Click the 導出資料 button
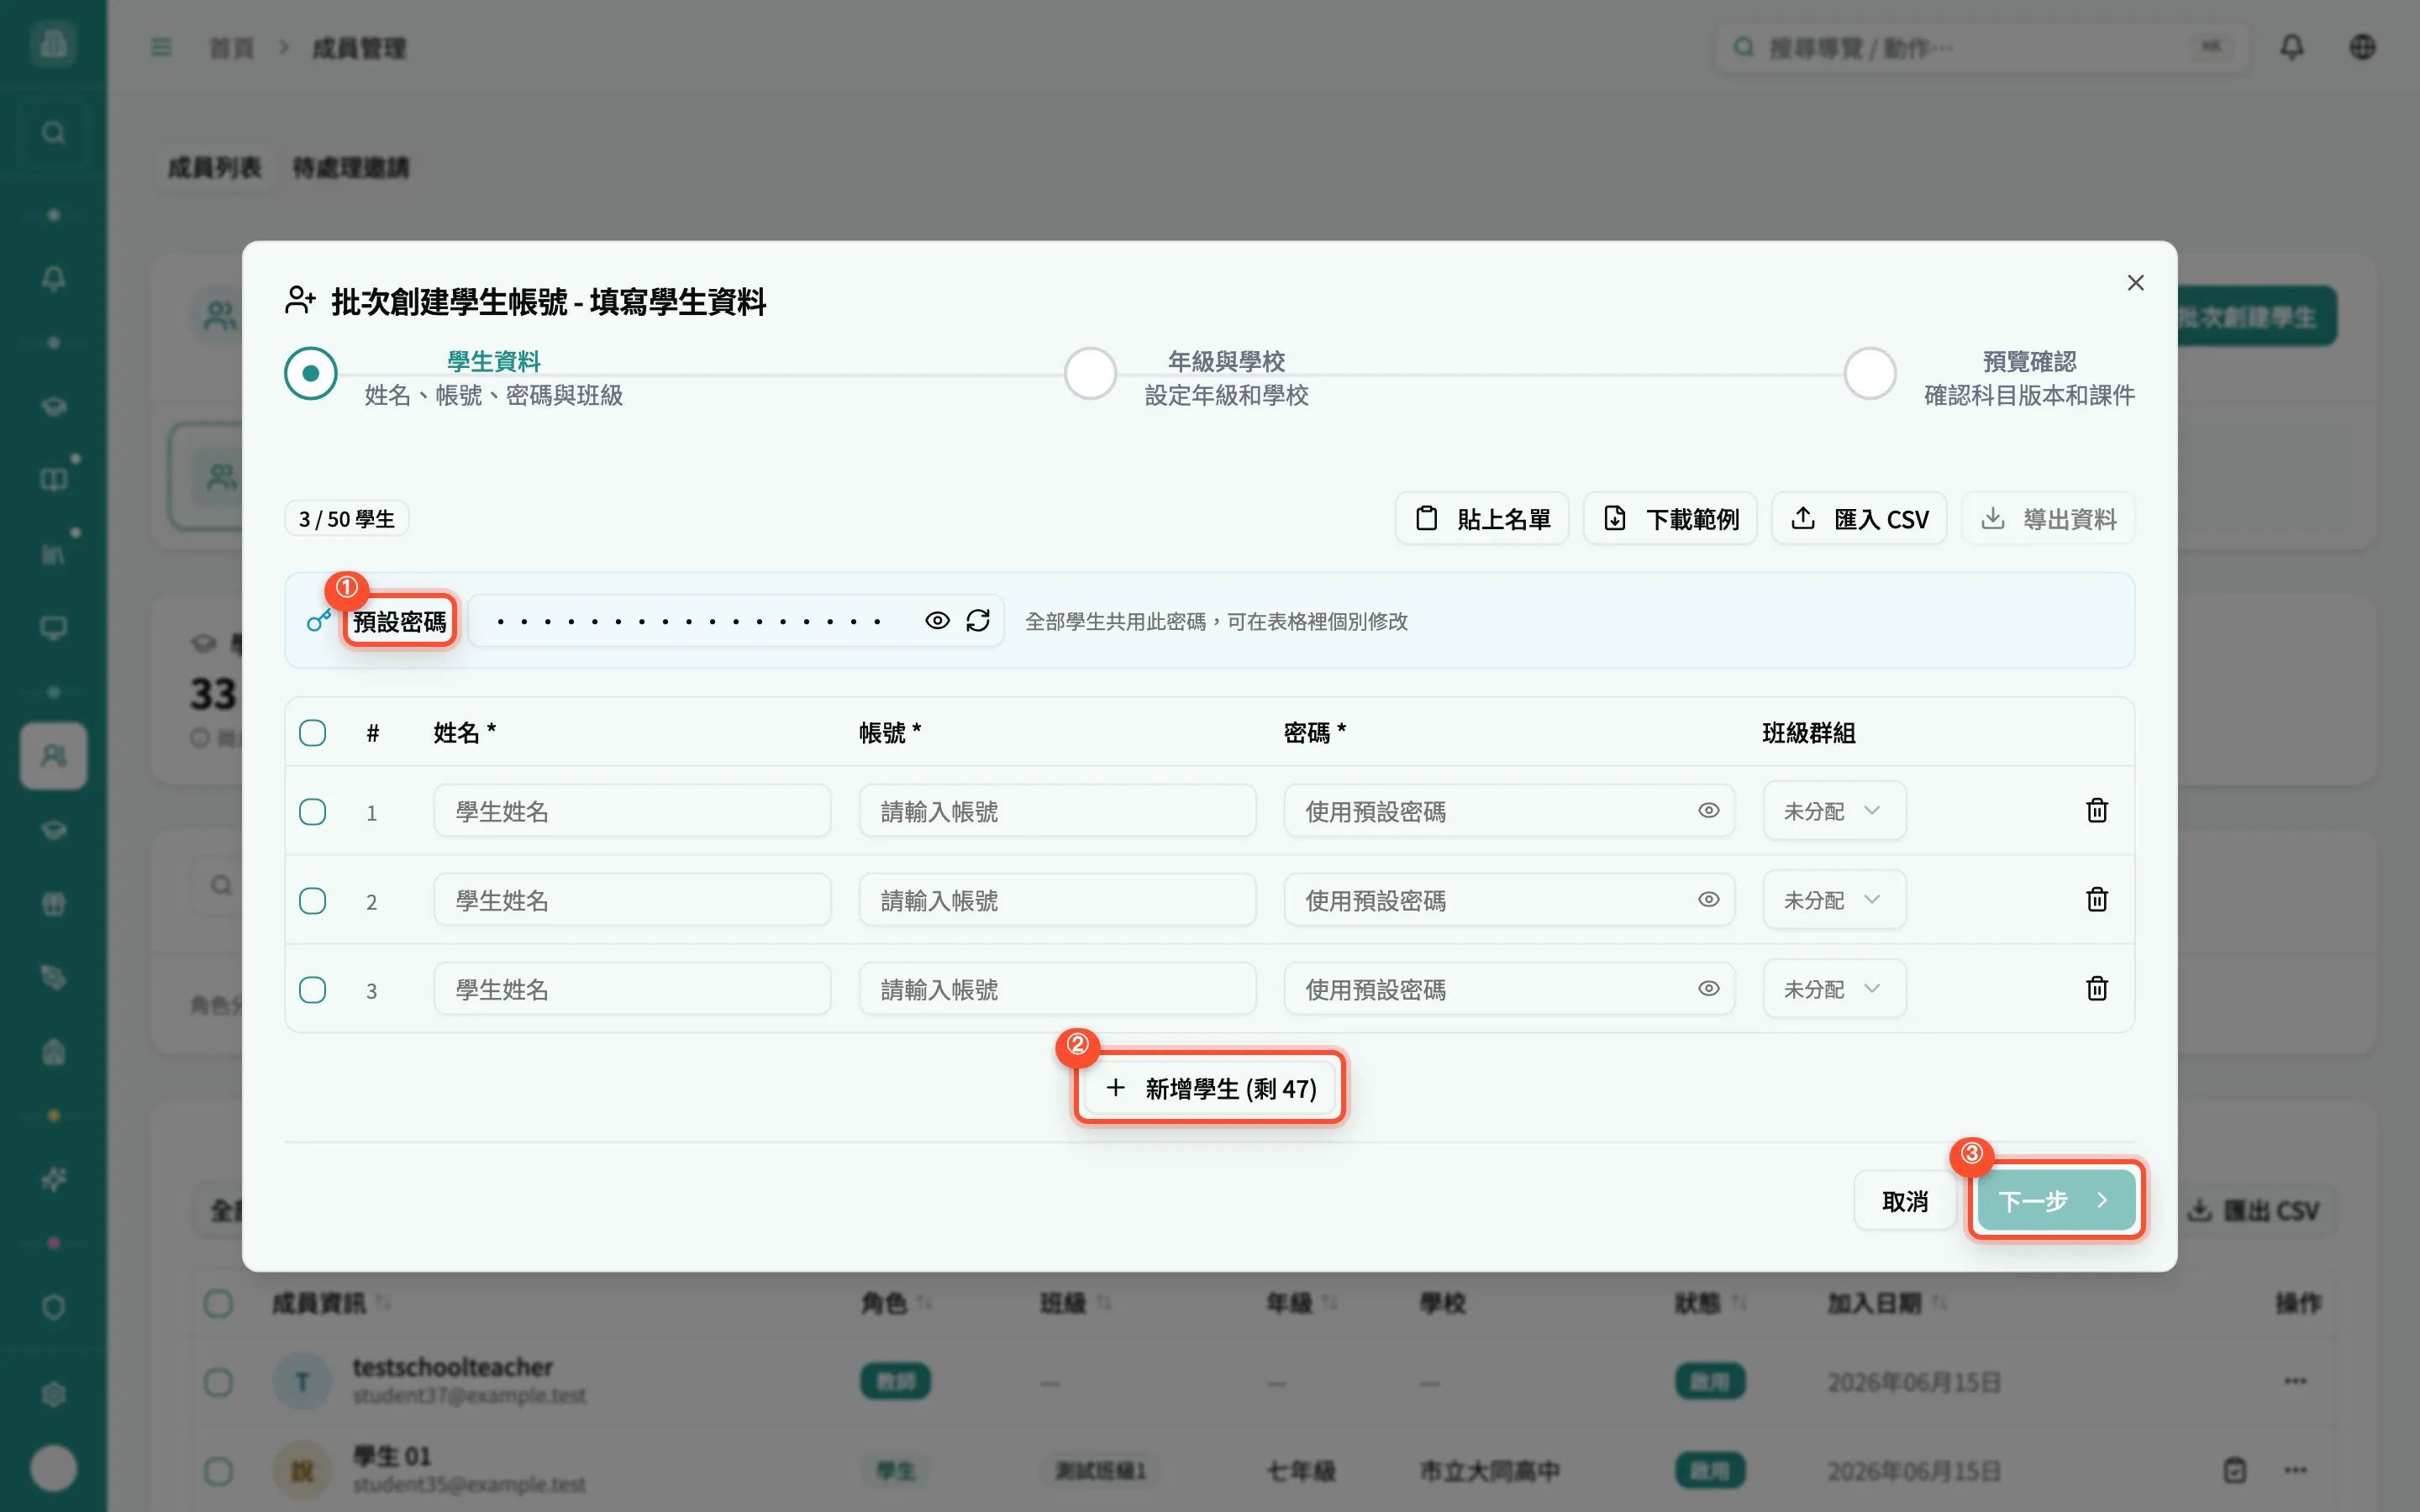The height and width of the screenshot is (1512, 2420). [x=2048, y=519]
